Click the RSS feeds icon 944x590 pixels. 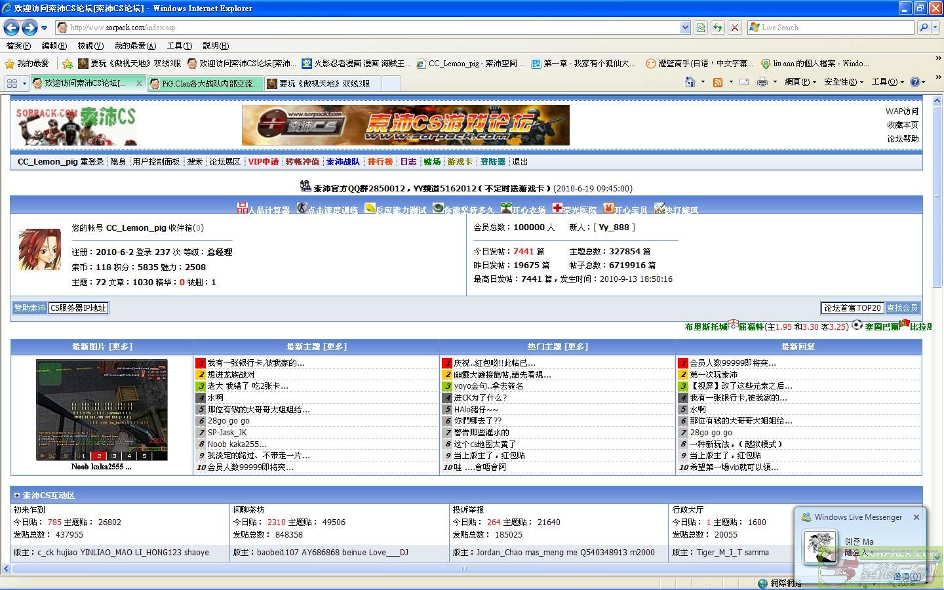(x=718, y=82)
